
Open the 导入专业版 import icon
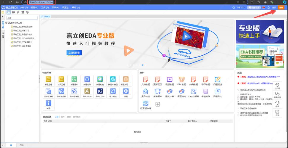[61, 91]
